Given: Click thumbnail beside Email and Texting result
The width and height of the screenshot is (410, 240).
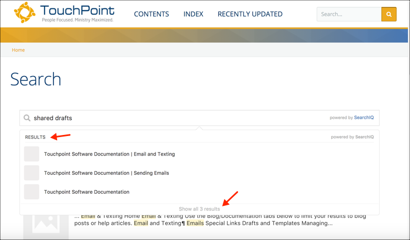Looking at the screenshot, I should tap(31, 154).
